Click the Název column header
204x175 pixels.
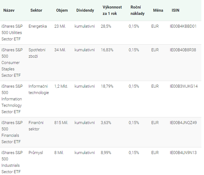click(x=9, y=10)
